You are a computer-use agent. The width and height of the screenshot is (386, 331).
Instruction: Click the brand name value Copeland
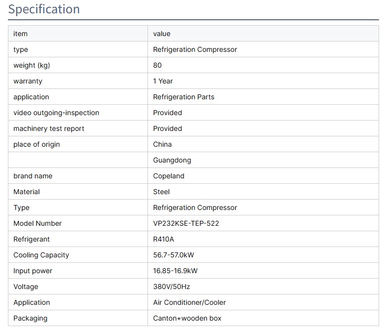click(169, 176)
